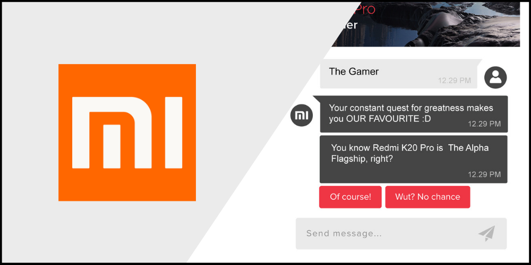Viewport: 531px width, 265px height.
Task: Choose the "Of course!" reply
Action: (x=350, y=197)
